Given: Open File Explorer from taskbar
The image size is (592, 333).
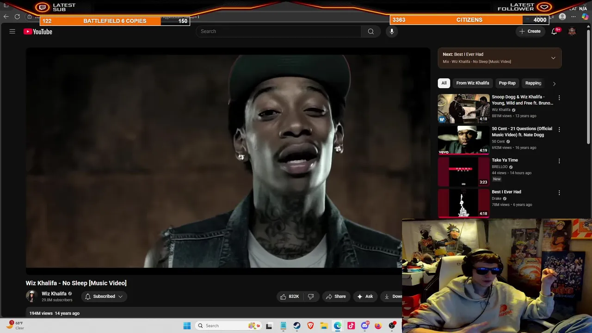Looking at the screenshot, I should pos(324,326).
